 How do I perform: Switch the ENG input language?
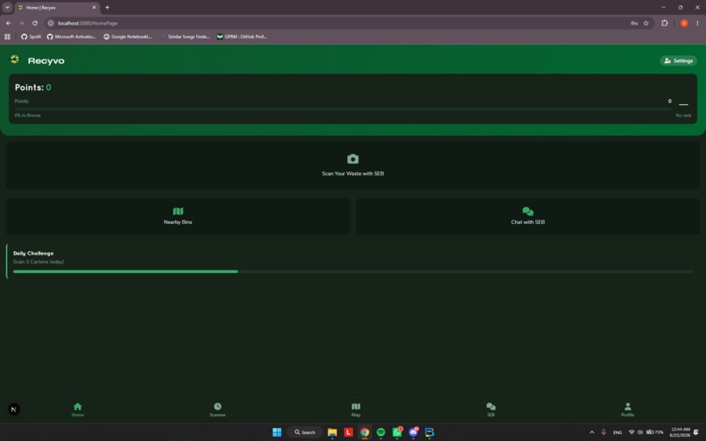pyautogui.click(x=618, y=432)
